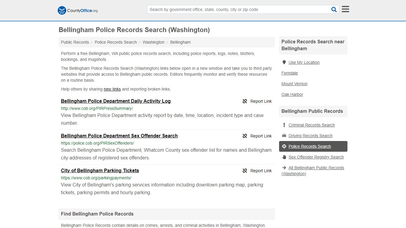Open Public Records breadcrumb
Viewport: 406px width, 228px height.
coord(75,42)
